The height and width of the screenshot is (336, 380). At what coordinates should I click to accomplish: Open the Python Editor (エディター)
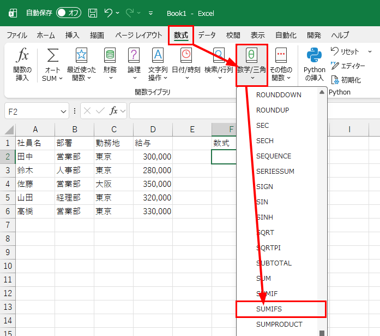348,66
